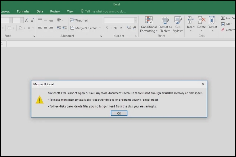Click the Insert cells button
Image resolution: width=236 pixels, height=157 pixels.
pos(191,24)
